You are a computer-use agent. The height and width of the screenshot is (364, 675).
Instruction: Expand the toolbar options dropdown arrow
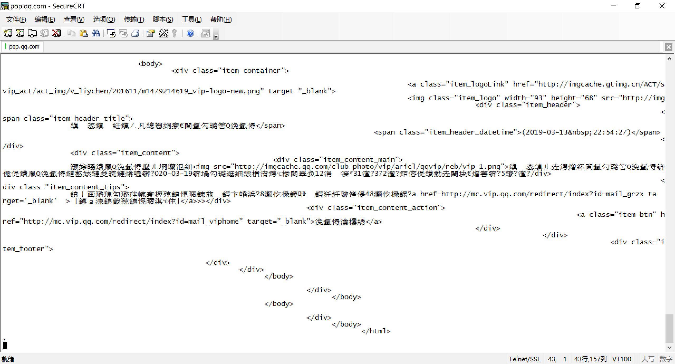click(x=216, y=36)
